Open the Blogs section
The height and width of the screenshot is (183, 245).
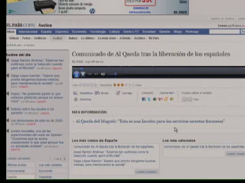(x=178, y=32)
